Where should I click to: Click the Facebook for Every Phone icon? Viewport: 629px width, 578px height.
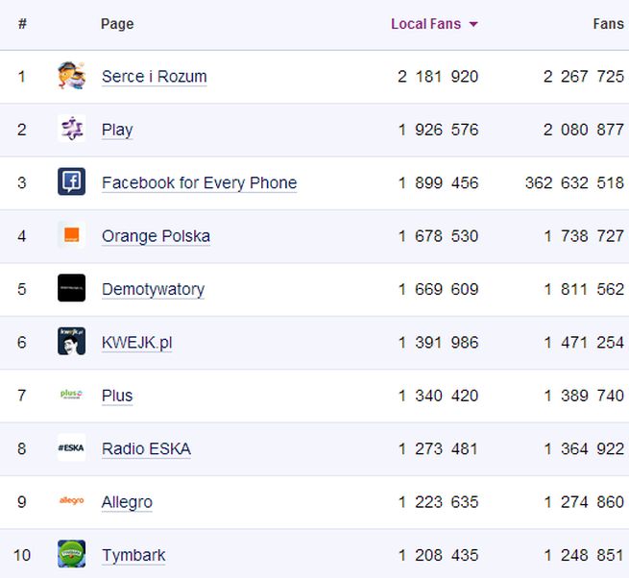point(71,182)
